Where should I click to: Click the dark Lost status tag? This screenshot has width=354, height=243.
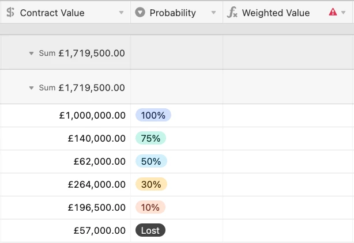150,230
